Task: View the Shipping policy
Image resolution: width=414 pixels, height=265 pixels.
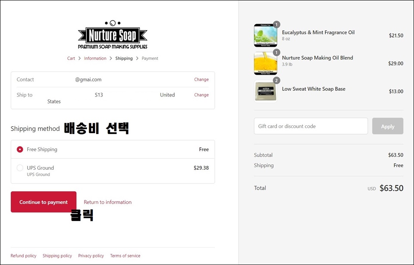Action: 57,256
